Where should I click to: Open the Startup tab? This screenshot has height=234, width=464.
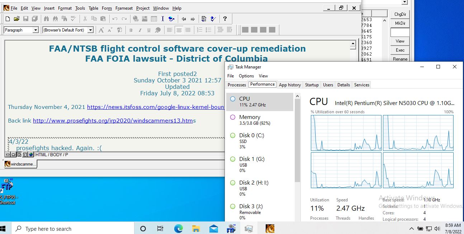pyautogui.click(x=312, y=85)
